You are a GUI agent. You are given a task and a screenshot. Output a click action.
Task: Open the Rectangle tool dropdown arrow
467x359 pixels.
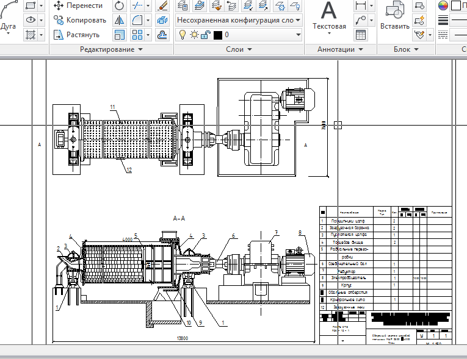point(41,5)
